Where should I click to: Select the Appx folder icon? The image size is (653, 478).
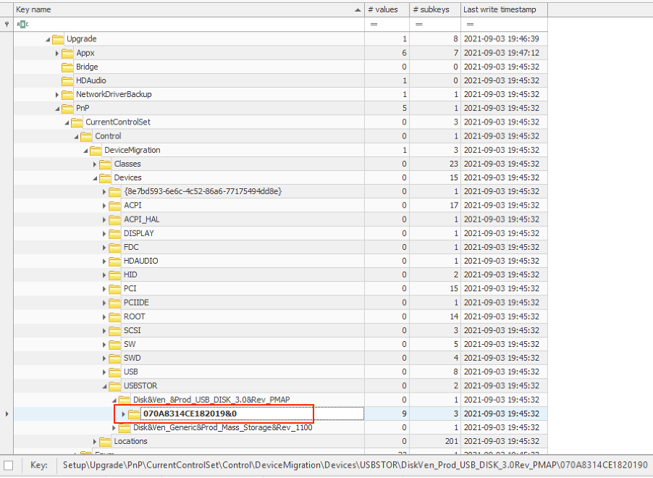click(67, 53)
